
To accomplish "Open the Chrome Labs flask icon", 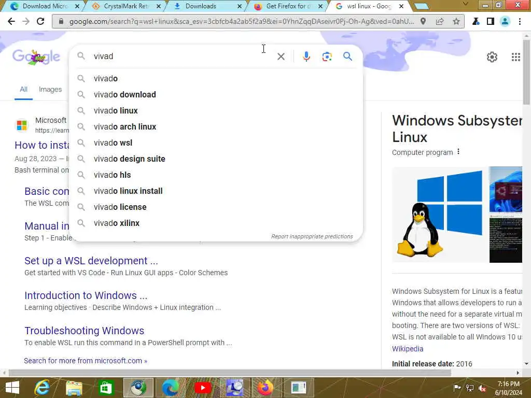I will (476, 21).
